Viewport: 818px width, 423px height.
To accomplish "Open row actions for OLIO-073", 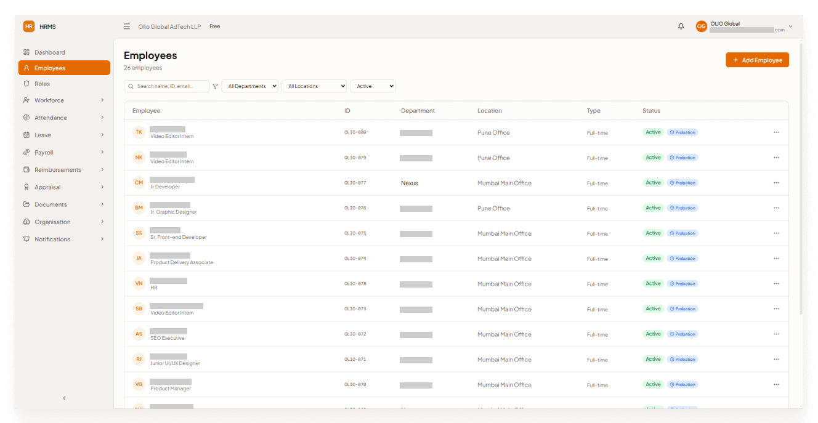I will (776, 309).
